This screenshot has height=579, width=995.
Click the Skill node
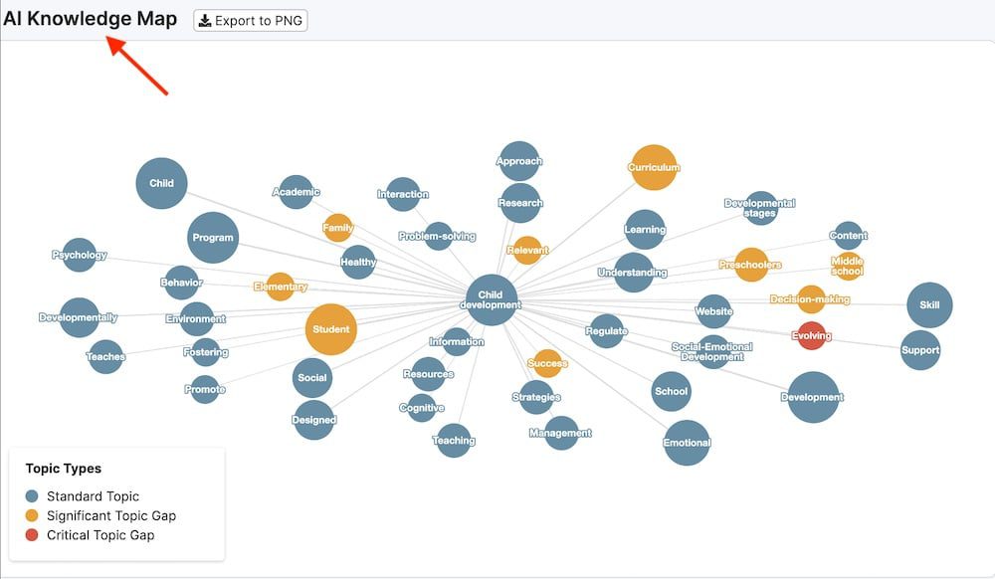(929, 305)
